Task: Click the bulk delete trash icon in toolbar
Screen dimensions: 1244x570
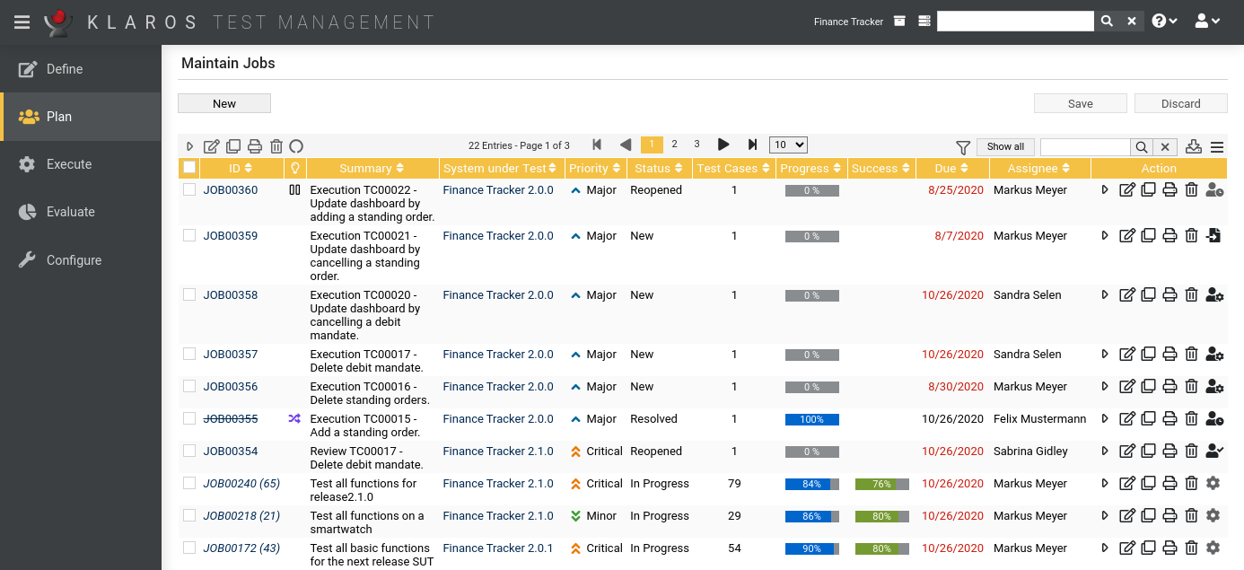Action: [x=276, y=146]
